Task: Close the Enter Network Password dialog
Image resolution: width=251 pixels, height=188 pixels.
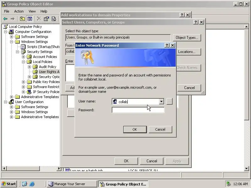Action: click(x=173, y=45)
